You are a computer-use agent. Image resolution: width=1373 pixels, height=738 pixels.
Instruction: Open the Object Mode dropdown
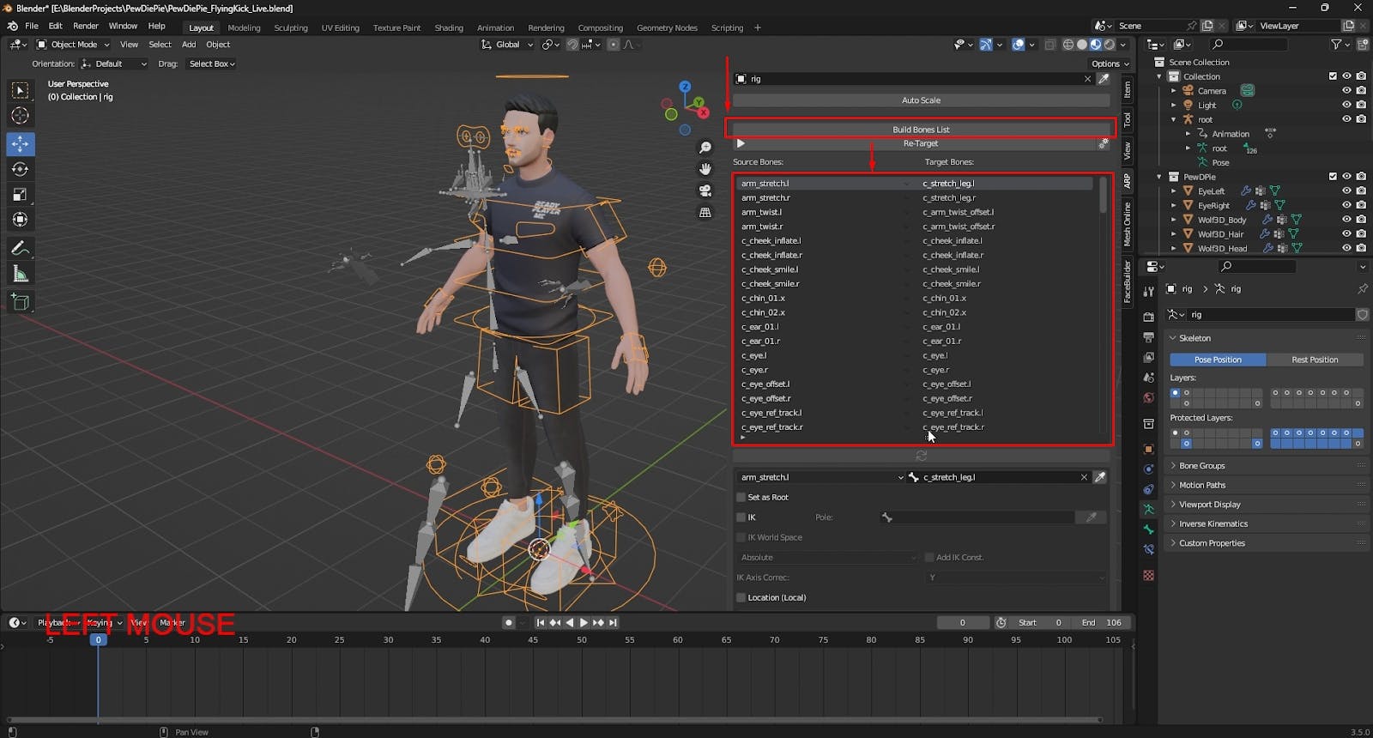coord(74,45)
